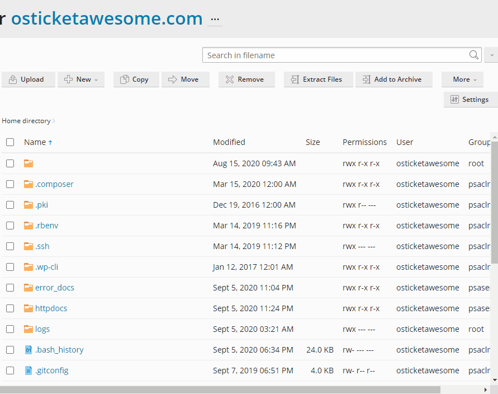This screenshot has height=394, width=498.
Task: Check the box for httpdocs
Action: 10,308
